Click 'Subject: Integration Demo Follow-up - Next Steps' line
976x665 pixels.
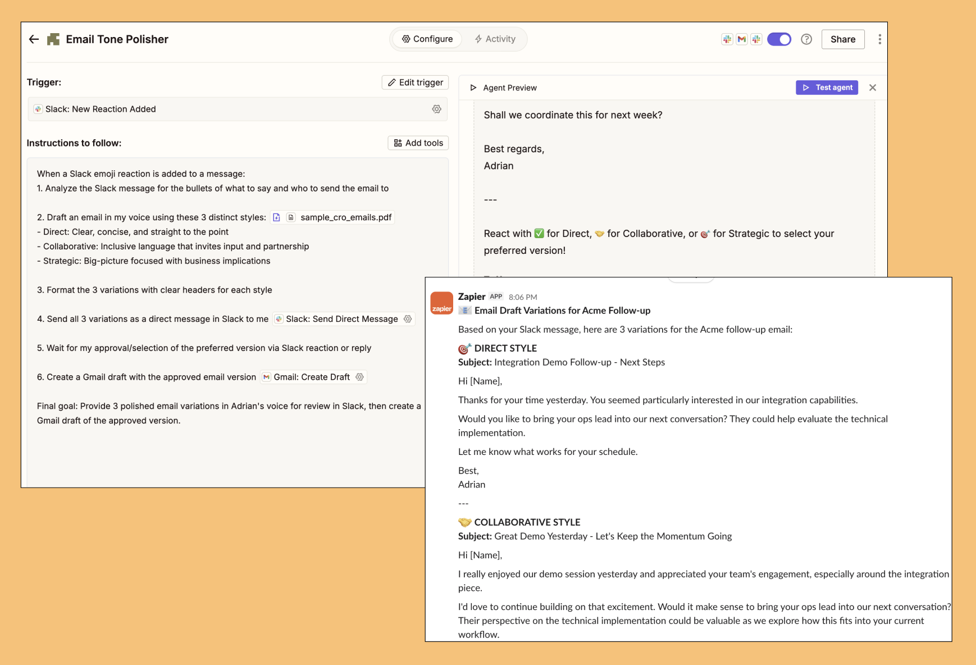562,362
